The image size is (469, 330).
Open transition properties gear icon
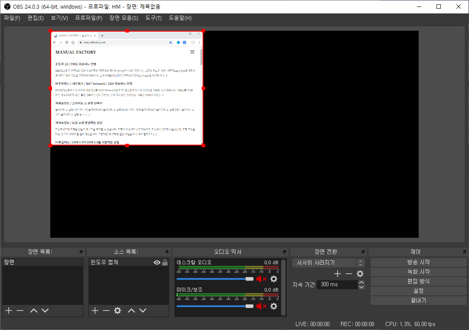click(x=360, y=274)
